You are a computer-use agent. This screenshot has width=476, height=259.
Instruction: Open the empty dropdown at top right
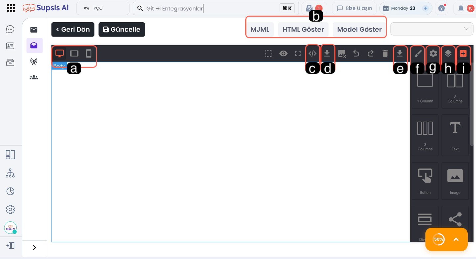[x=431, y=29]
